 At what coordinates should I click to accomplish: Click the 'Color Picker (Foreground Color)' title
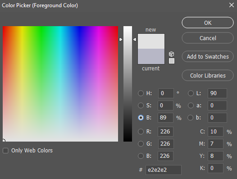(40, 5)
